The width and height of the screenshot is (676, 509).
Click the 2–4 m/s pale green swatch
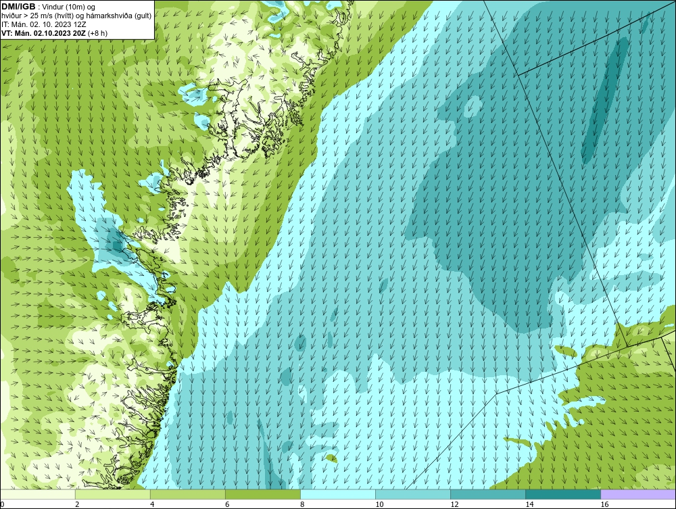pos(113,494)
